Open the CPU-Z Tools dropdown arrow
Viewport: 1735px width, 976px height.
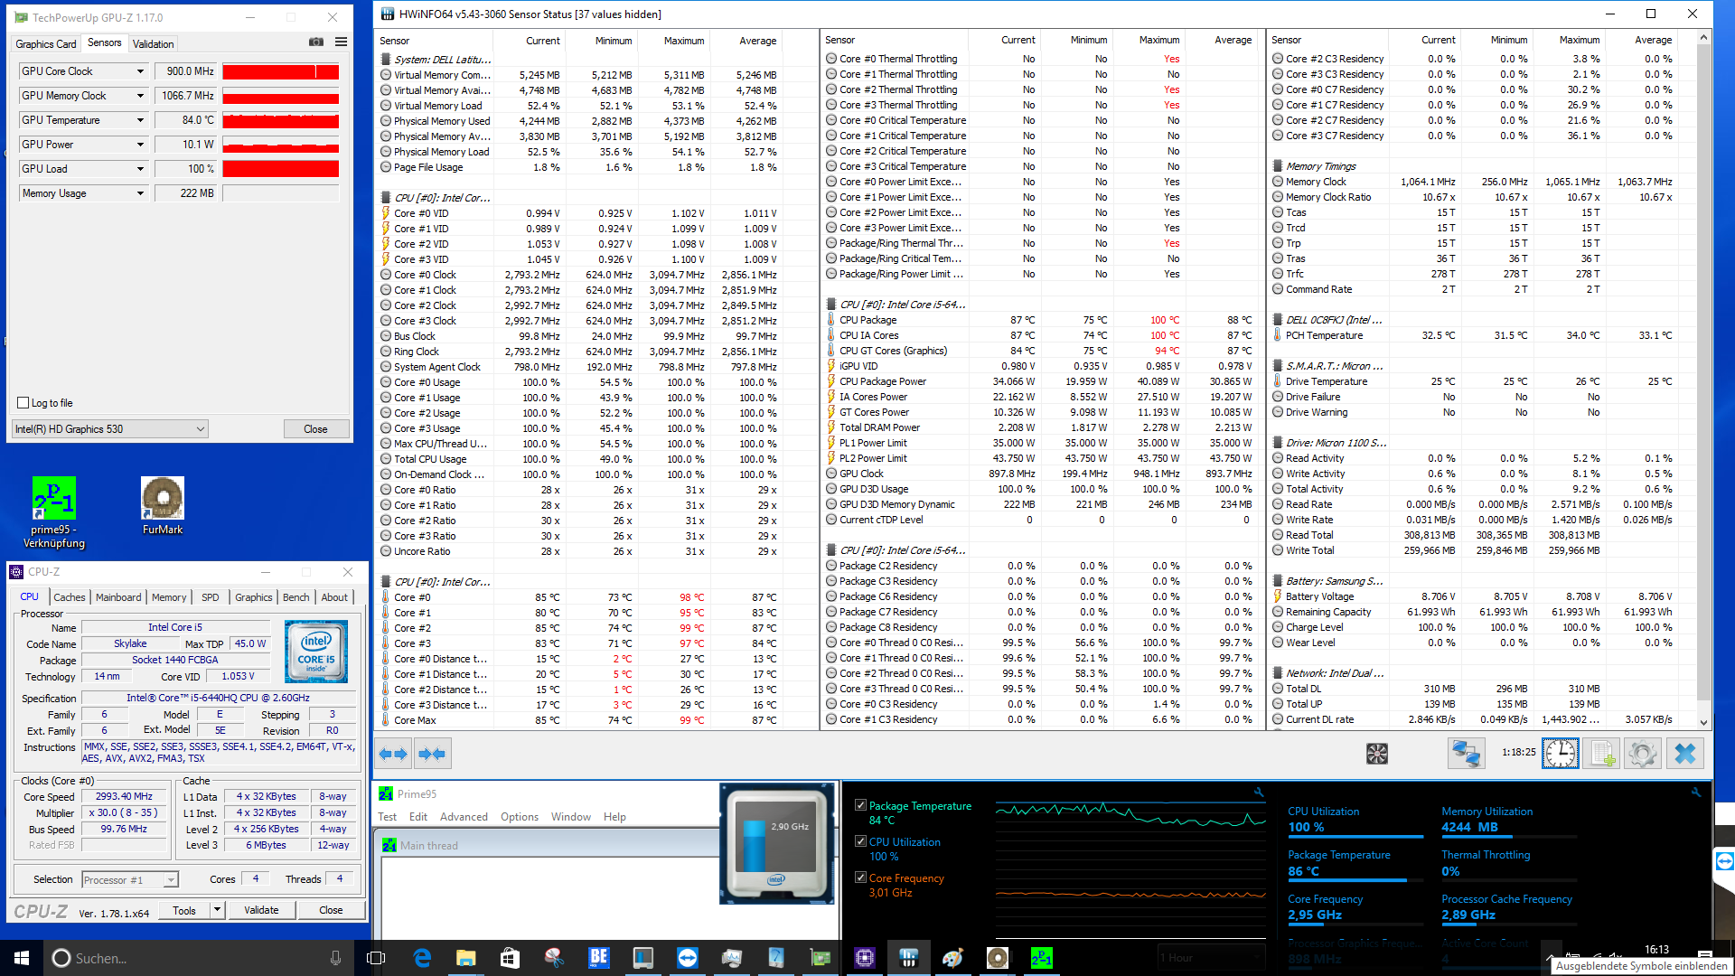coord(217,910)
